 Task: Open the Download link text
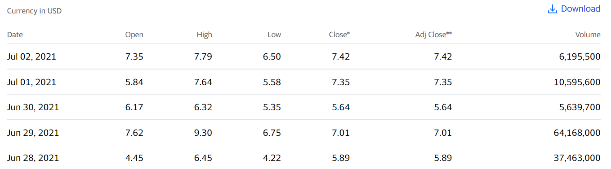[580, 9]
